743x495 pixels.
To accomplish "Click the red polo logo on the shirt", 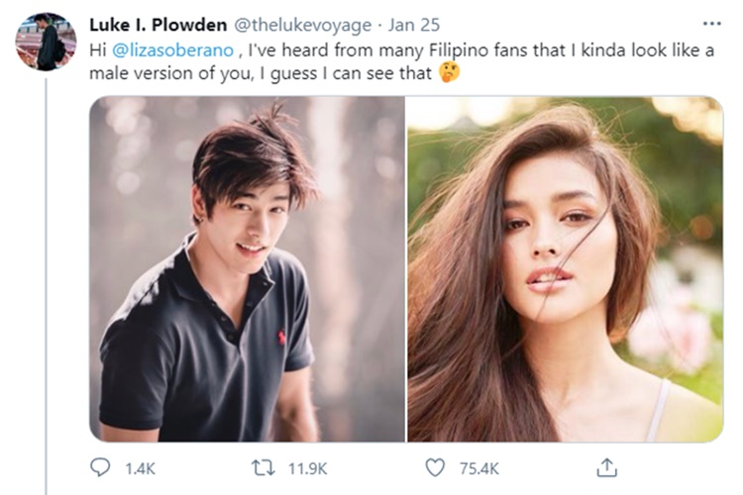I will point(280,337).
